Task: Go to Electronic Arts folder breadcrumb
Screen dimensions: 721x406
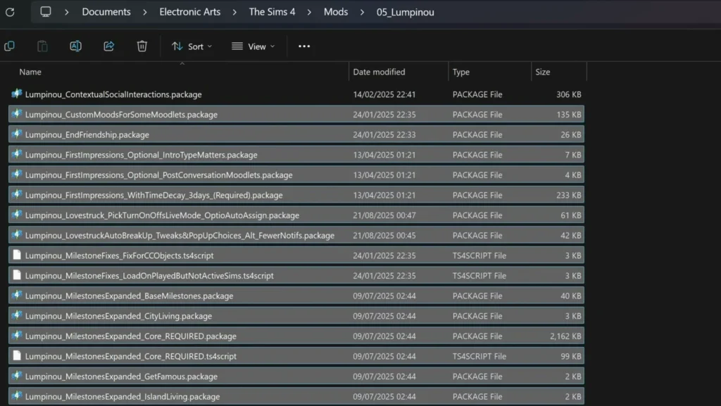Action: (189, 12)
